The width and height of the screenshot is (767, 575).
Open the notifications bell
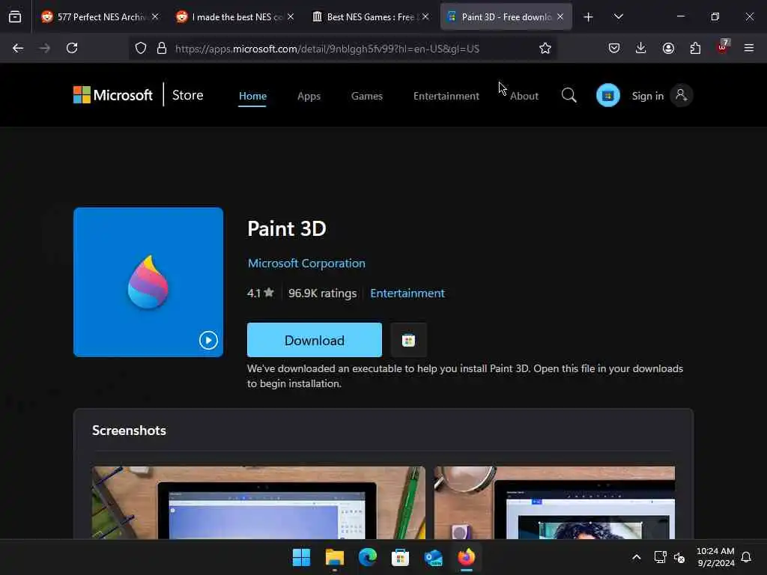point(746,557)
